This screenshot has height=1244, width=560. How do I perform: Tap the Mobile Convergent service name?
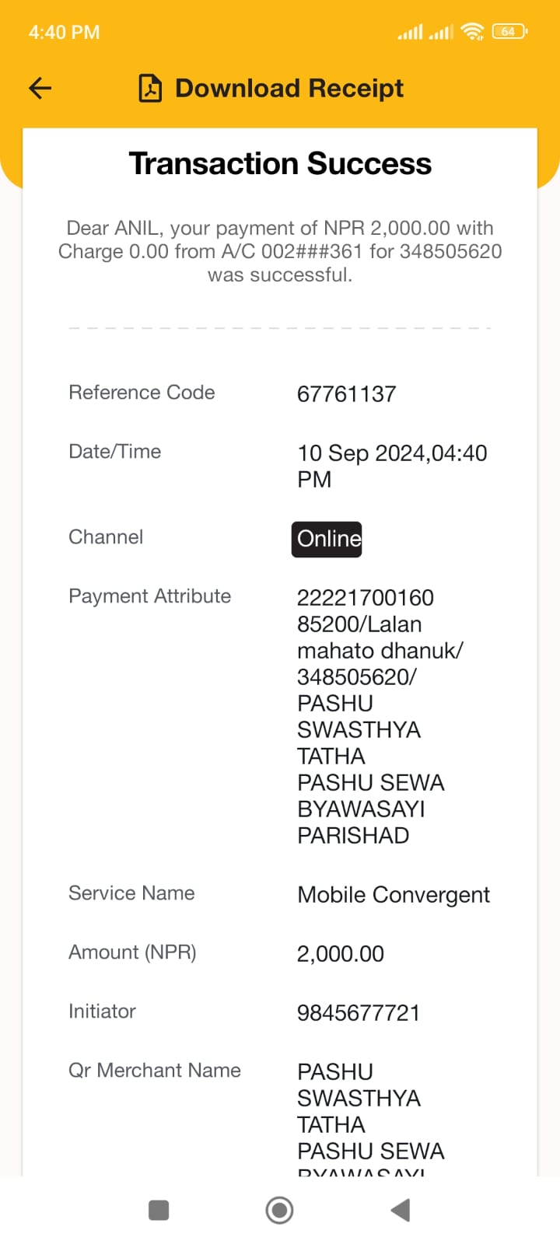click(x=394, y=895)
